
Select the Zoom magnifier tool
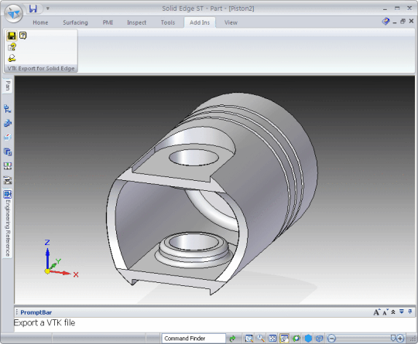pyautogui.click(x=261, y=339)
